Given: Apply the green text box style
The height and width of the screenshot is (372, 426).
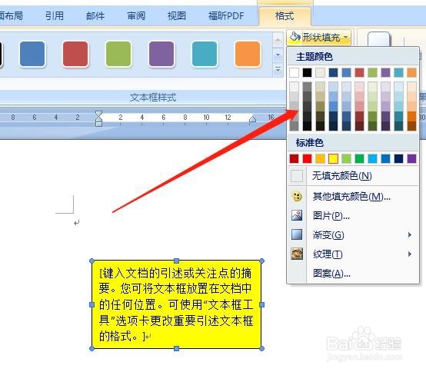Looking at the screenshot, I should point(118,54).
